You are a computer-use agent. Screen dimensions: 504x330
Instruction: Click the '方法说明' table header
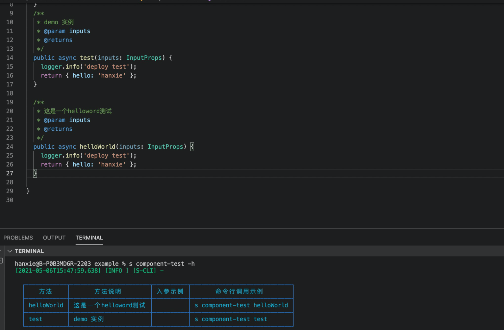click(x=108, y=291)
